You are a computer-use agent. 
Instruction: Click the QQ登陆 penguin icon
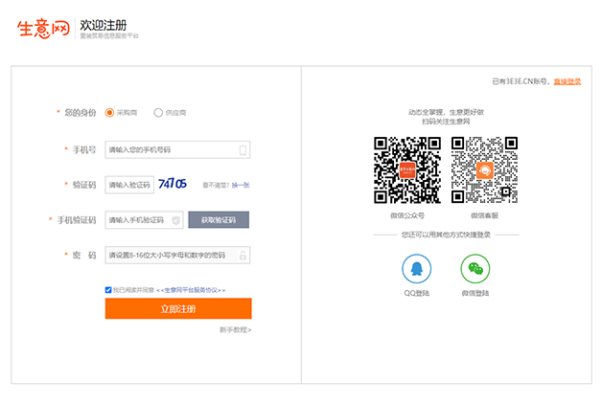[x=417, y=269]
